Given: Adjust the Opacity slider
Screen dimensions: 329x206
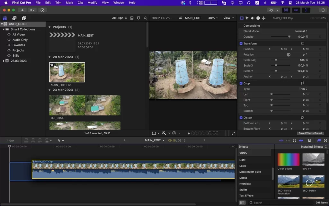Looking at the screenshot, I should (280, 37).
